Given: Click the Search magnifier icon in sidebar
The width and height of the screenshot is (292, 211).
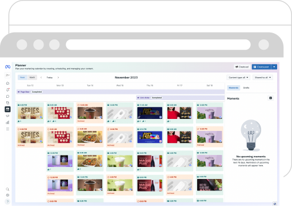Looking at the screenshot, I should click(7, 189).
